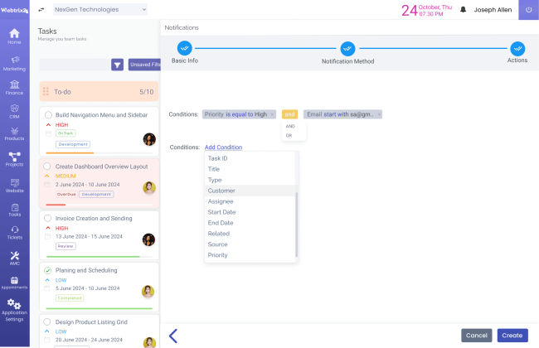This screenshot has width=539, height=348.
Task: Check the Build Navigation Menu task circle
Action: (x=48, y=115)
